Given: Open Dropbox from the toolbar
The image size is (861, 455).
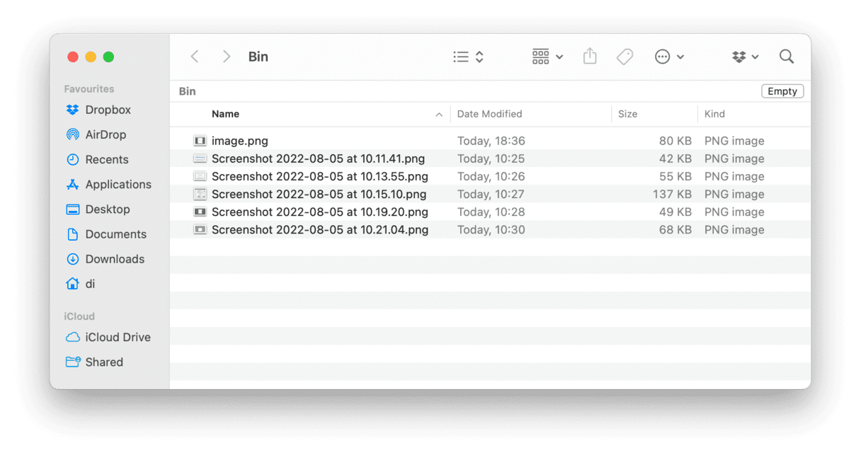Looking at the screenshot, I should pyautogui.click(x=739, y=57).
